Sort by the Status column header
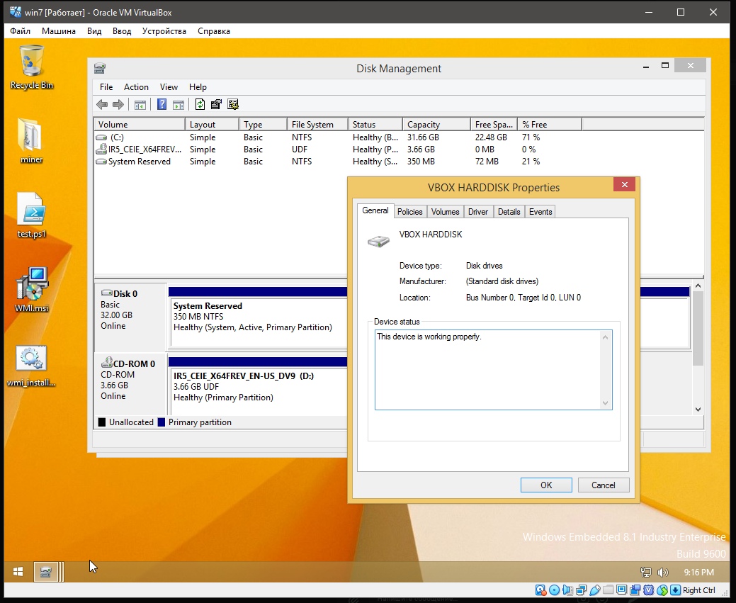Image resolution: width=736 pixels, height=603 pixels. 375,125
